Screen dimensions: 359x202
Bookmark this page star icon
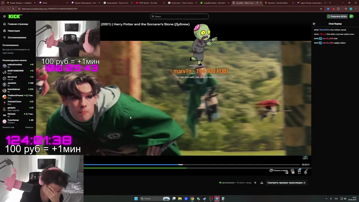pyautogui.click(x=321, y=9)
